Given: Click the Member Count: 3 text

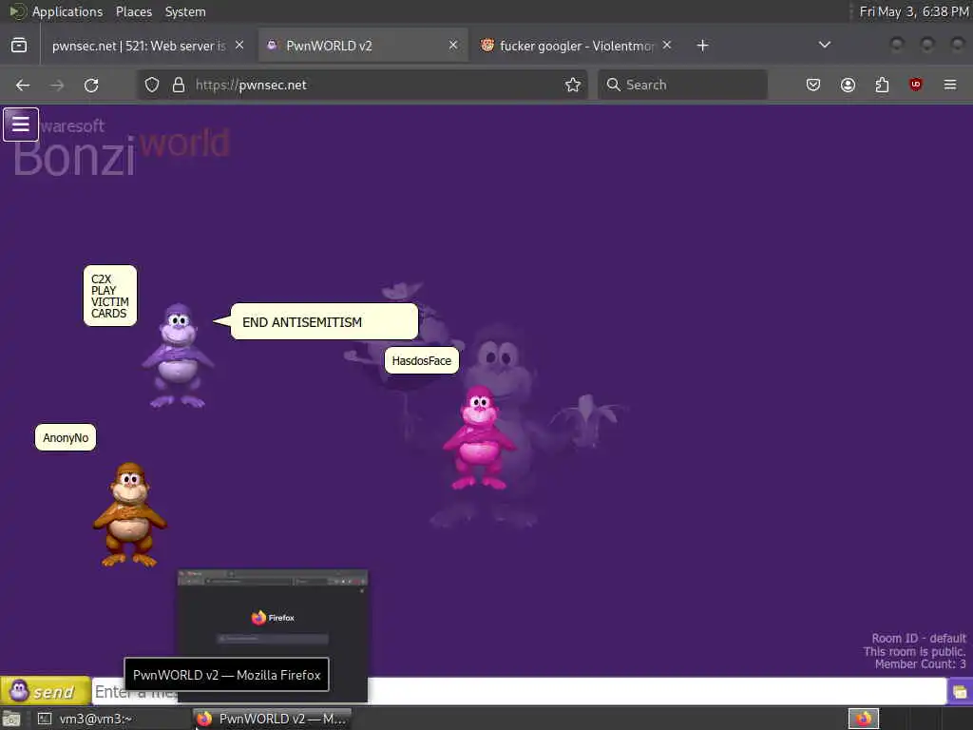Looking at the screenshot, I should [920, 664].
